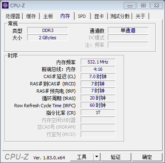The image size is (165, 163).
Task: Click the 内存频率 label
Action: pyautogui.click(x=66, y=62)
